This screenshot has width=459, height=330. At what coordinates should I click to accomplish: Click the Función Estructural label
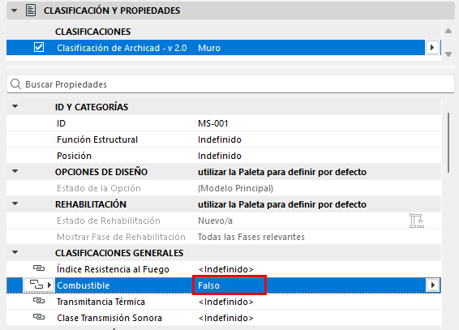[97, 139]
